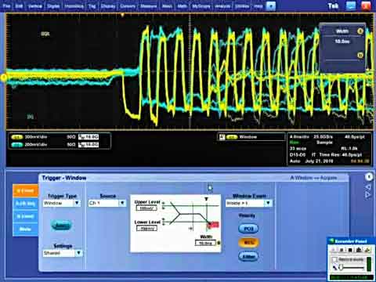This screenshot has width=376, height=282.
Task: Click the knob icon beside Width field
Action: pos(219,243)
